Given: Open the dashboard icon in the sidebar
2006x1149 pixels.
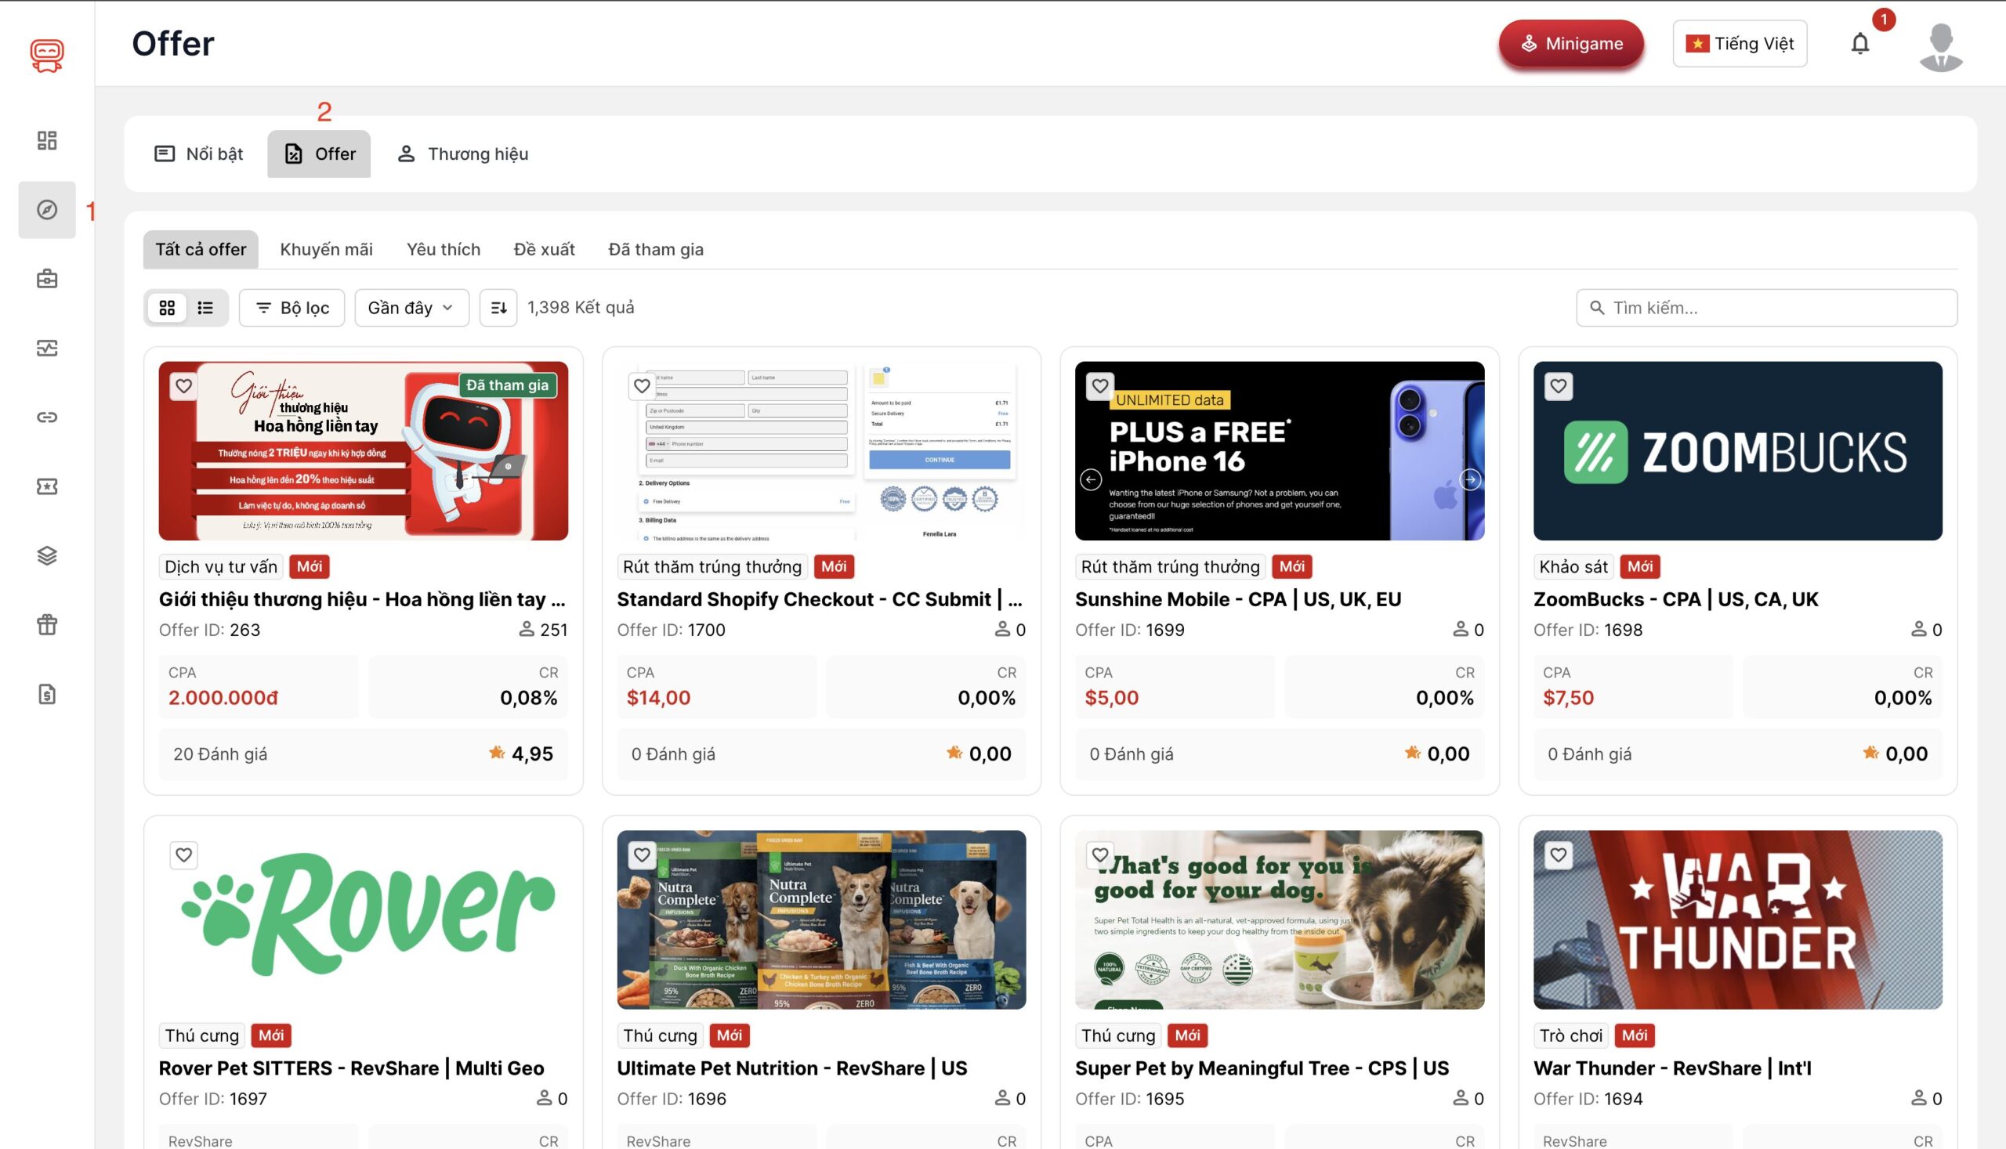Looking at the screenshot, I should click(46, 140).
